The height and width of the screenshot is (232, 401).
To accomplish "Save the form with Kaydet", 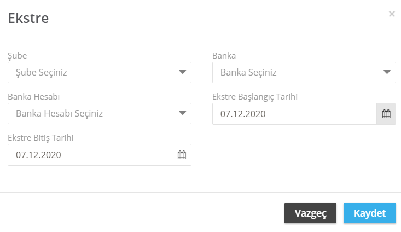I will (x=370, y=213).
